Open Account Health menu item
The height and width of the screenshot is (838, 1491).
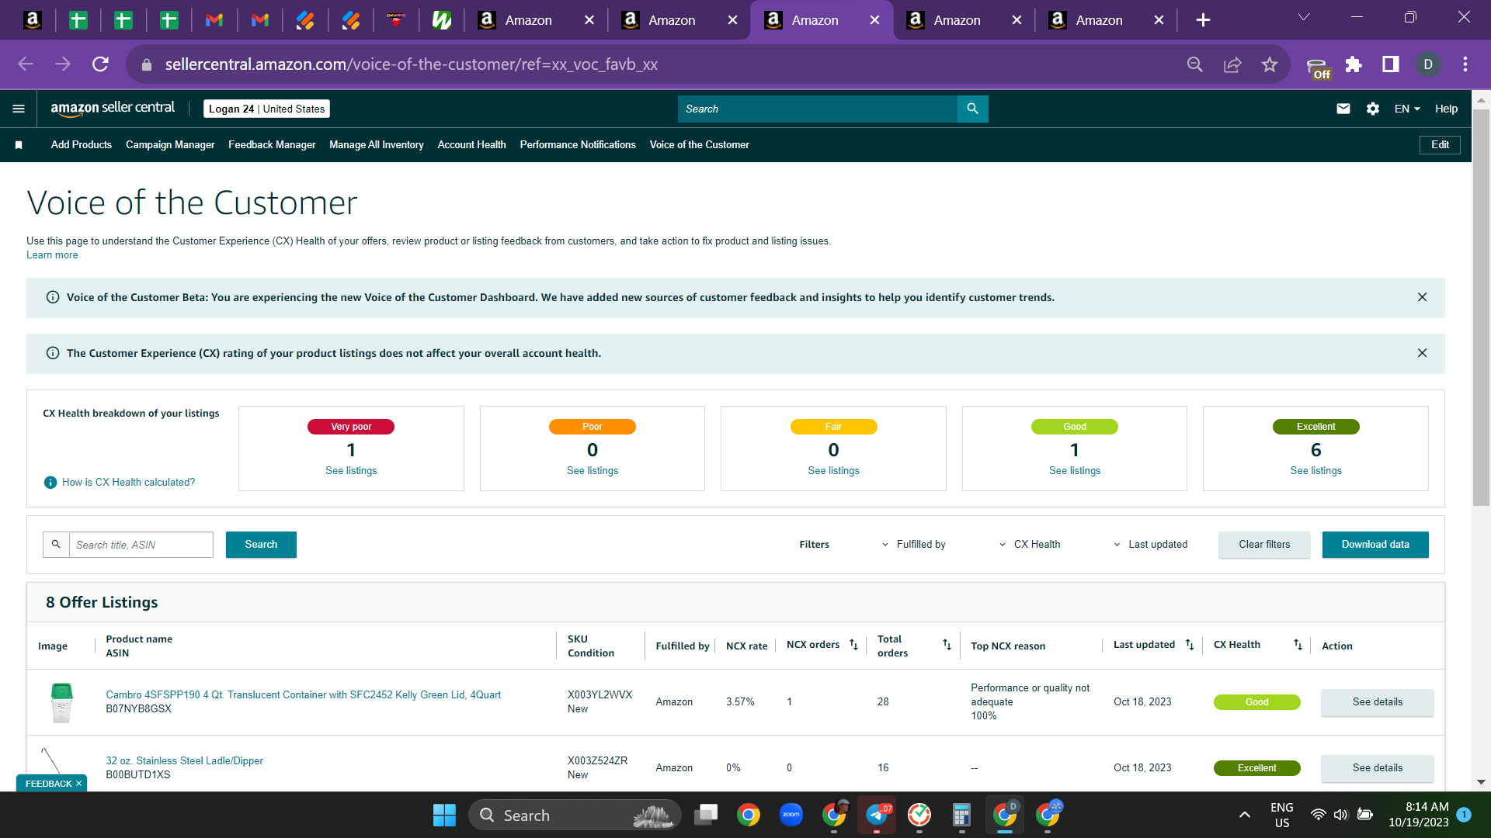tap(471, 145)
